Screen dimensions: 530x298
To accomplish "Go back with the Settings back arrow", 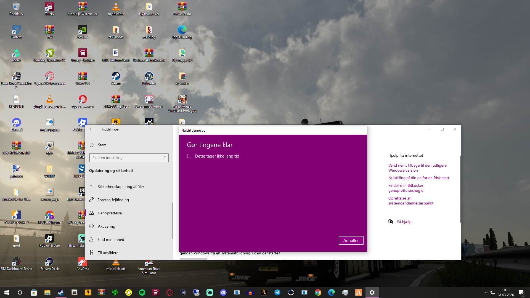I will click(x=91, y=129).
